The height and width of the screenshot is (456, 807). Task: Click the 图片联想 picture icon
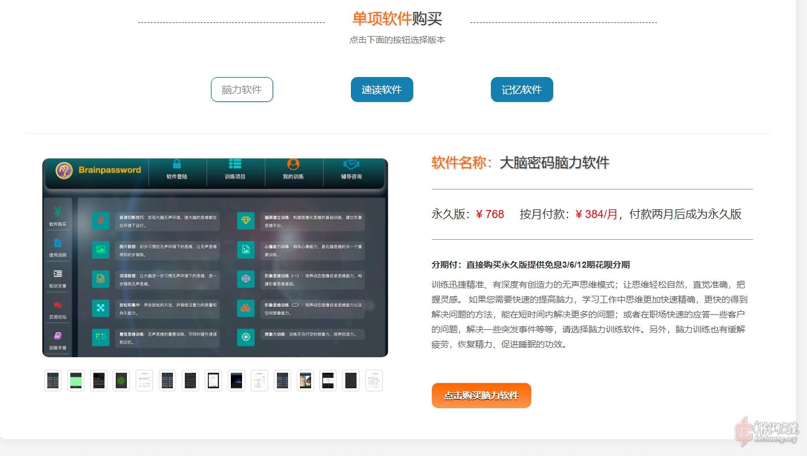pos(100,250)
